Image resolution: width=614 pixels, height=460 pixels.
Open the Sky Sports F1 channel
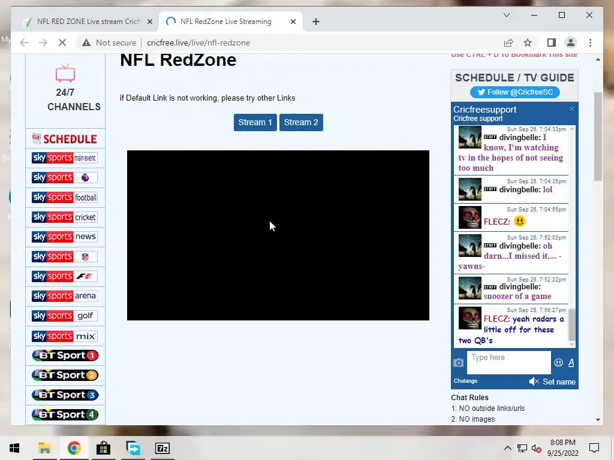(65, 276)
